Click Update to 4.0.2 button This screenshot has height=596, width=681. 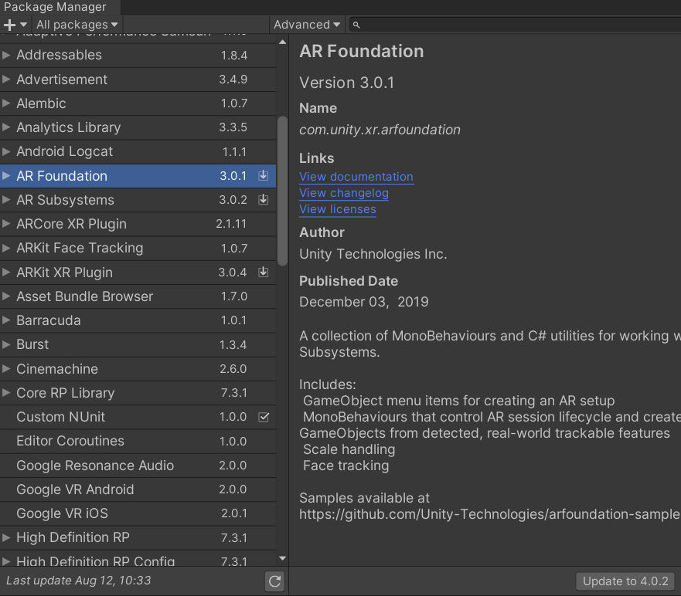click(x=625, y=581)
